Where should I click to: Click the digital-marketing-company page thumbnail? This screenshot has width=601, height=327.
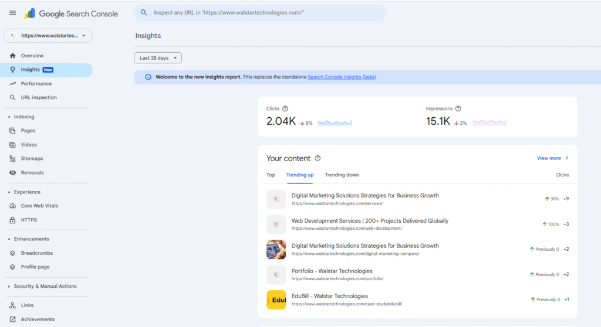[276, 249]
